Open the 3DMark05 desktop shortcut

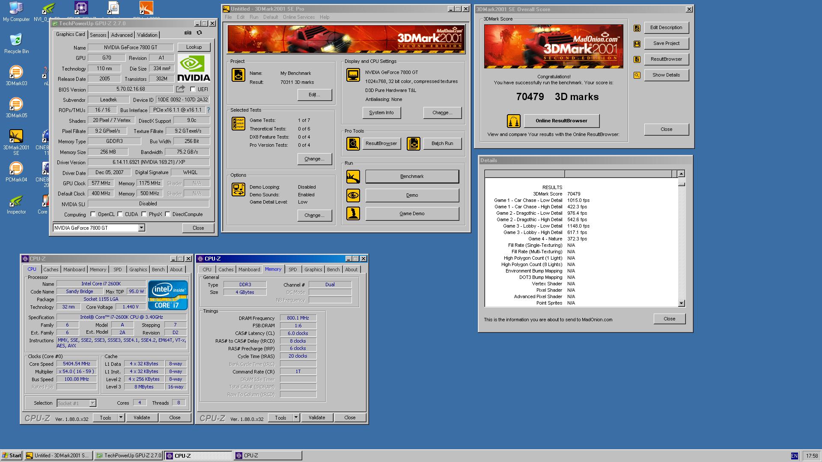[x=16, y=108]
